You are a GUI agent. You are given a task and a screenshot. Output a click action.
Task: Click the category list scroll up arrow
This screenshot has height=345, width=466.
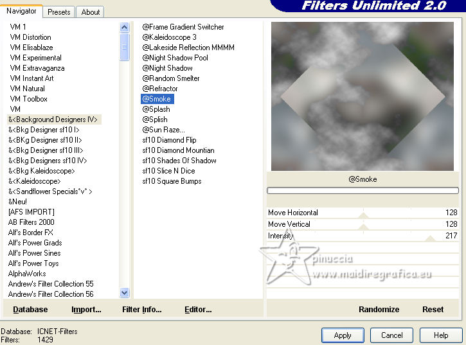(125, 28)
